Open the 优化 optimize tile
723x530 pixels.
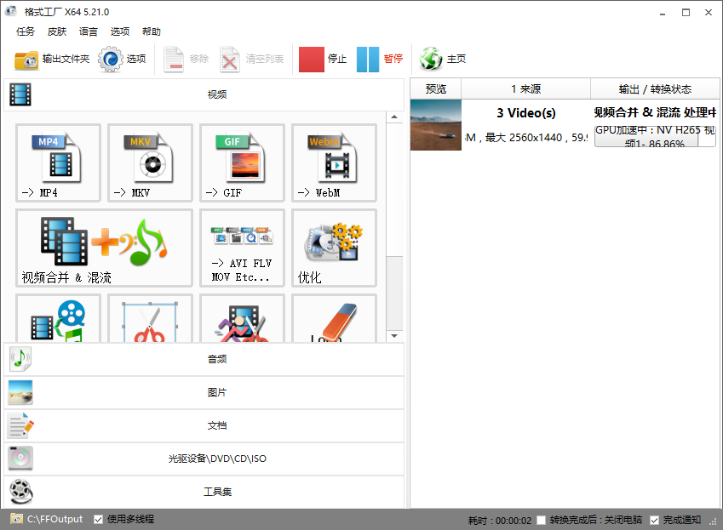point(335,248)
